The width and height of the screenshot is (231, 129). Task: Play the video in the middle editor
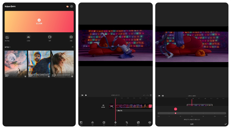pyautogui.click(x=86, y=95)
